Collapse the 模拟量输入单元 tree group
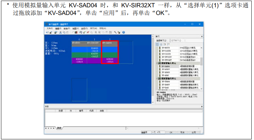The image size is (254, 140). coord(157,63)
